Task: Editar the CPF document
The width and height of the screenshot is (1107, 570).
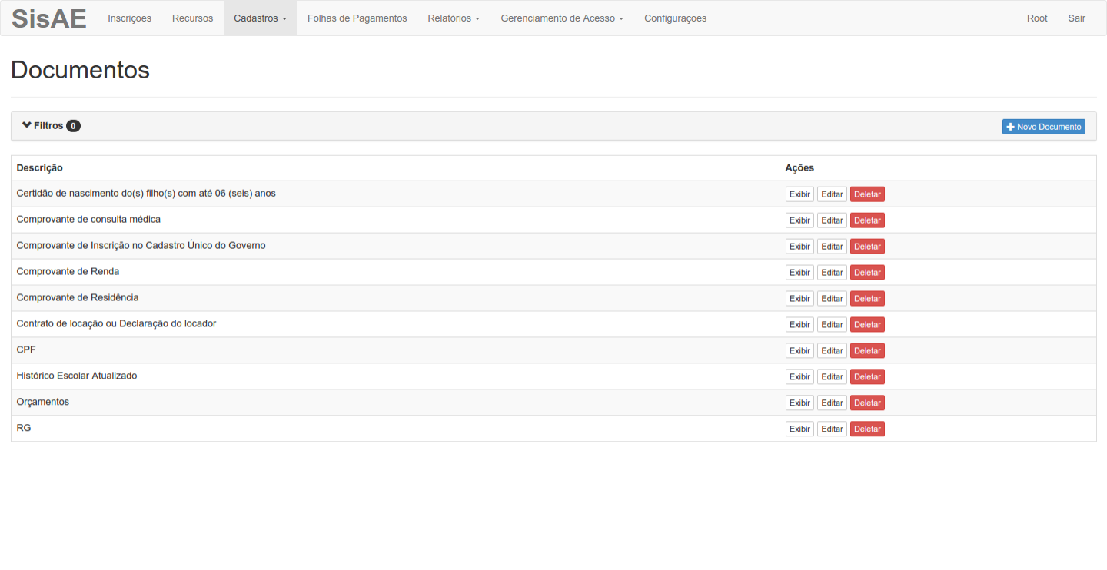Action: [x=832, y=351]
